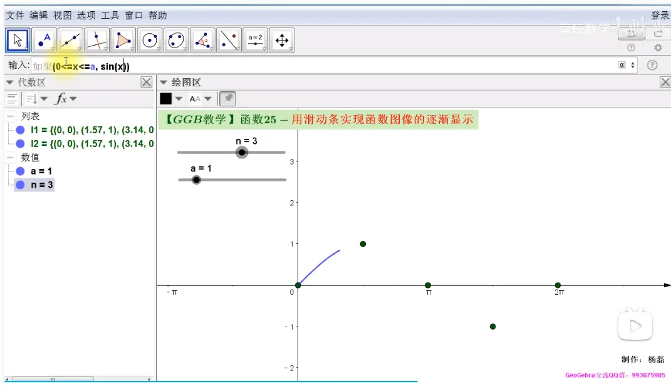Viewport: 671px width, 386px height.
Task: Open the fx display dropdown in algebra panel
Action: pyautogui.click(x=65, y=99)
